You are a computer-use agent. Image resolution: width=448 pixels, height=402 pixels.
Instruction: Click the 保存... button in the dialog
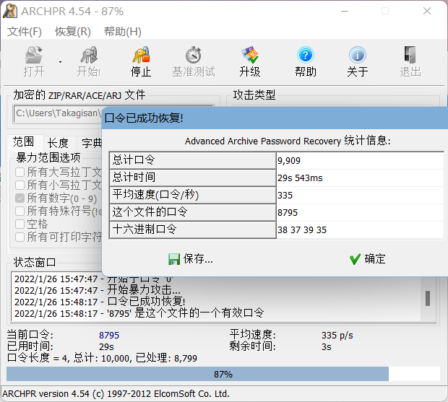pos(191,259)
